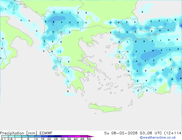Screen dimensions: 182x140
Task: Click the 30–35 mm purple swatch
Action: click(x=65, y=136)
